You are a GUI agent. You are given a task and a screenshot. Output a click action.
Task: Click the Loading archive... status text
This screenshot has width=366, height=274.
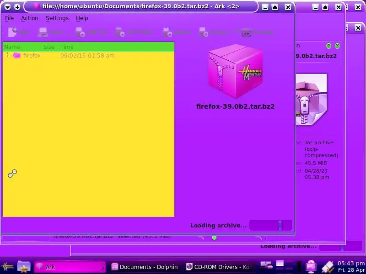coord(219,225)
